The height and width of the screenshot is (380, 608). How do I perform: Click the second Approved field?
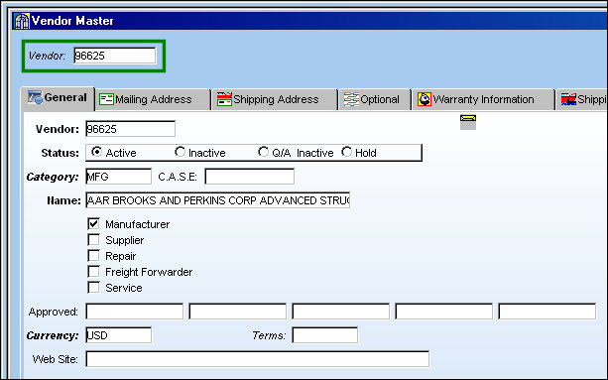[238, 312]
